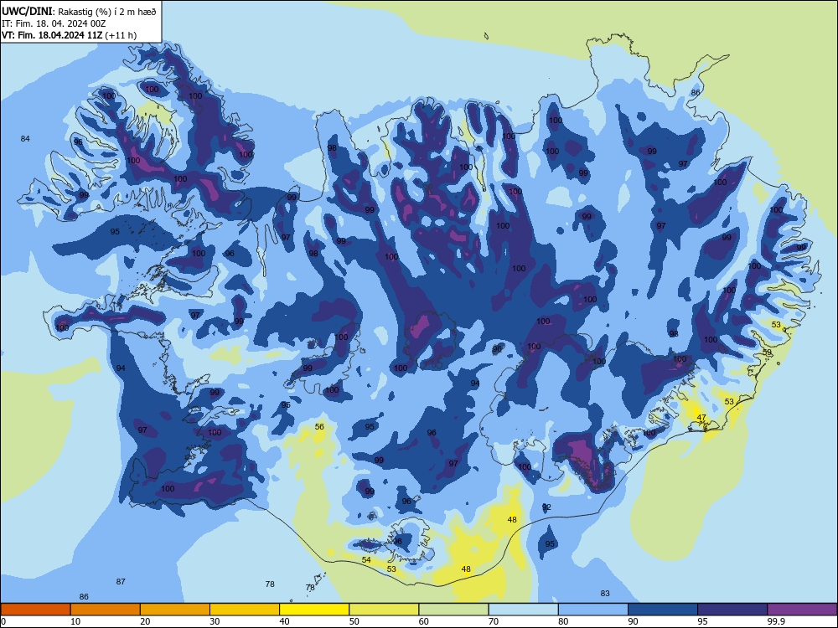Click the bright yellow 40–50 legend swatch

point(314,610)
